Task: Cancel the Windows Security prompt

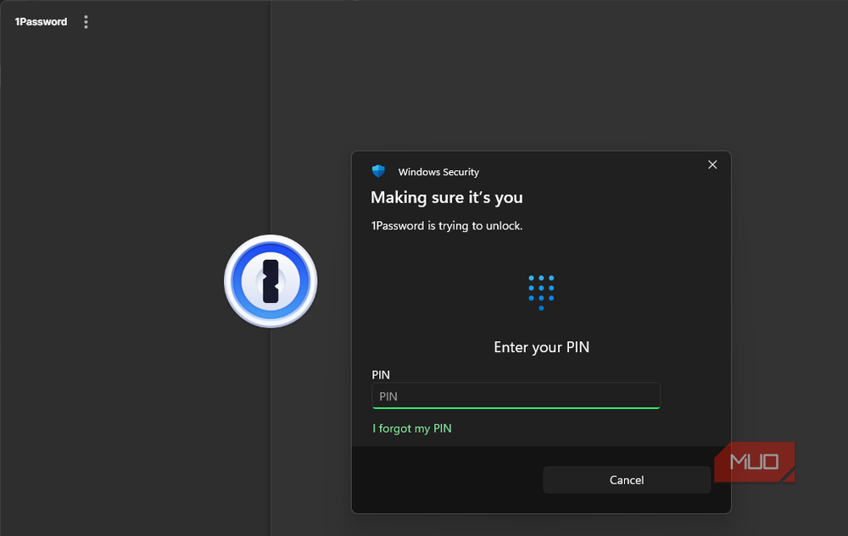Action: (x=627, y=480)
